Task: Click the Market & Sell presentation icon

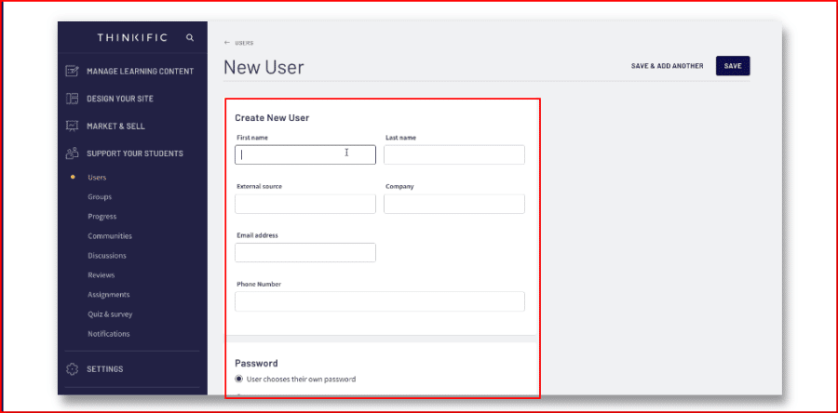Action: (x=72, y=126)
